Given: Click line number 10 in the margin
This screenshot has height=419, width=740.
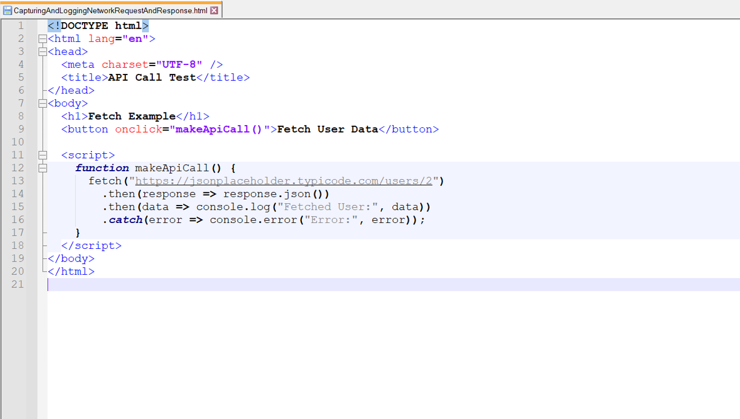Looking at the screenshot, I should click(17, 142).
